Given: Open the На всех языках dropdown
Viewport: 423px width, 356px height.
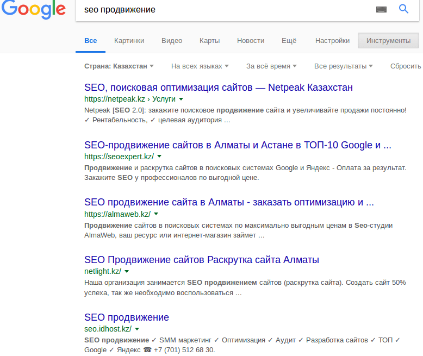Looking at the screenshot, I should coord(200,66).
